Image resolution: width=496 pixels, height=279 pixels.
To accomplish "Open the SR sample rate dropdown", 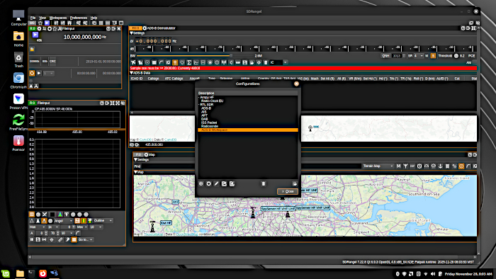I will click(419, 56).
